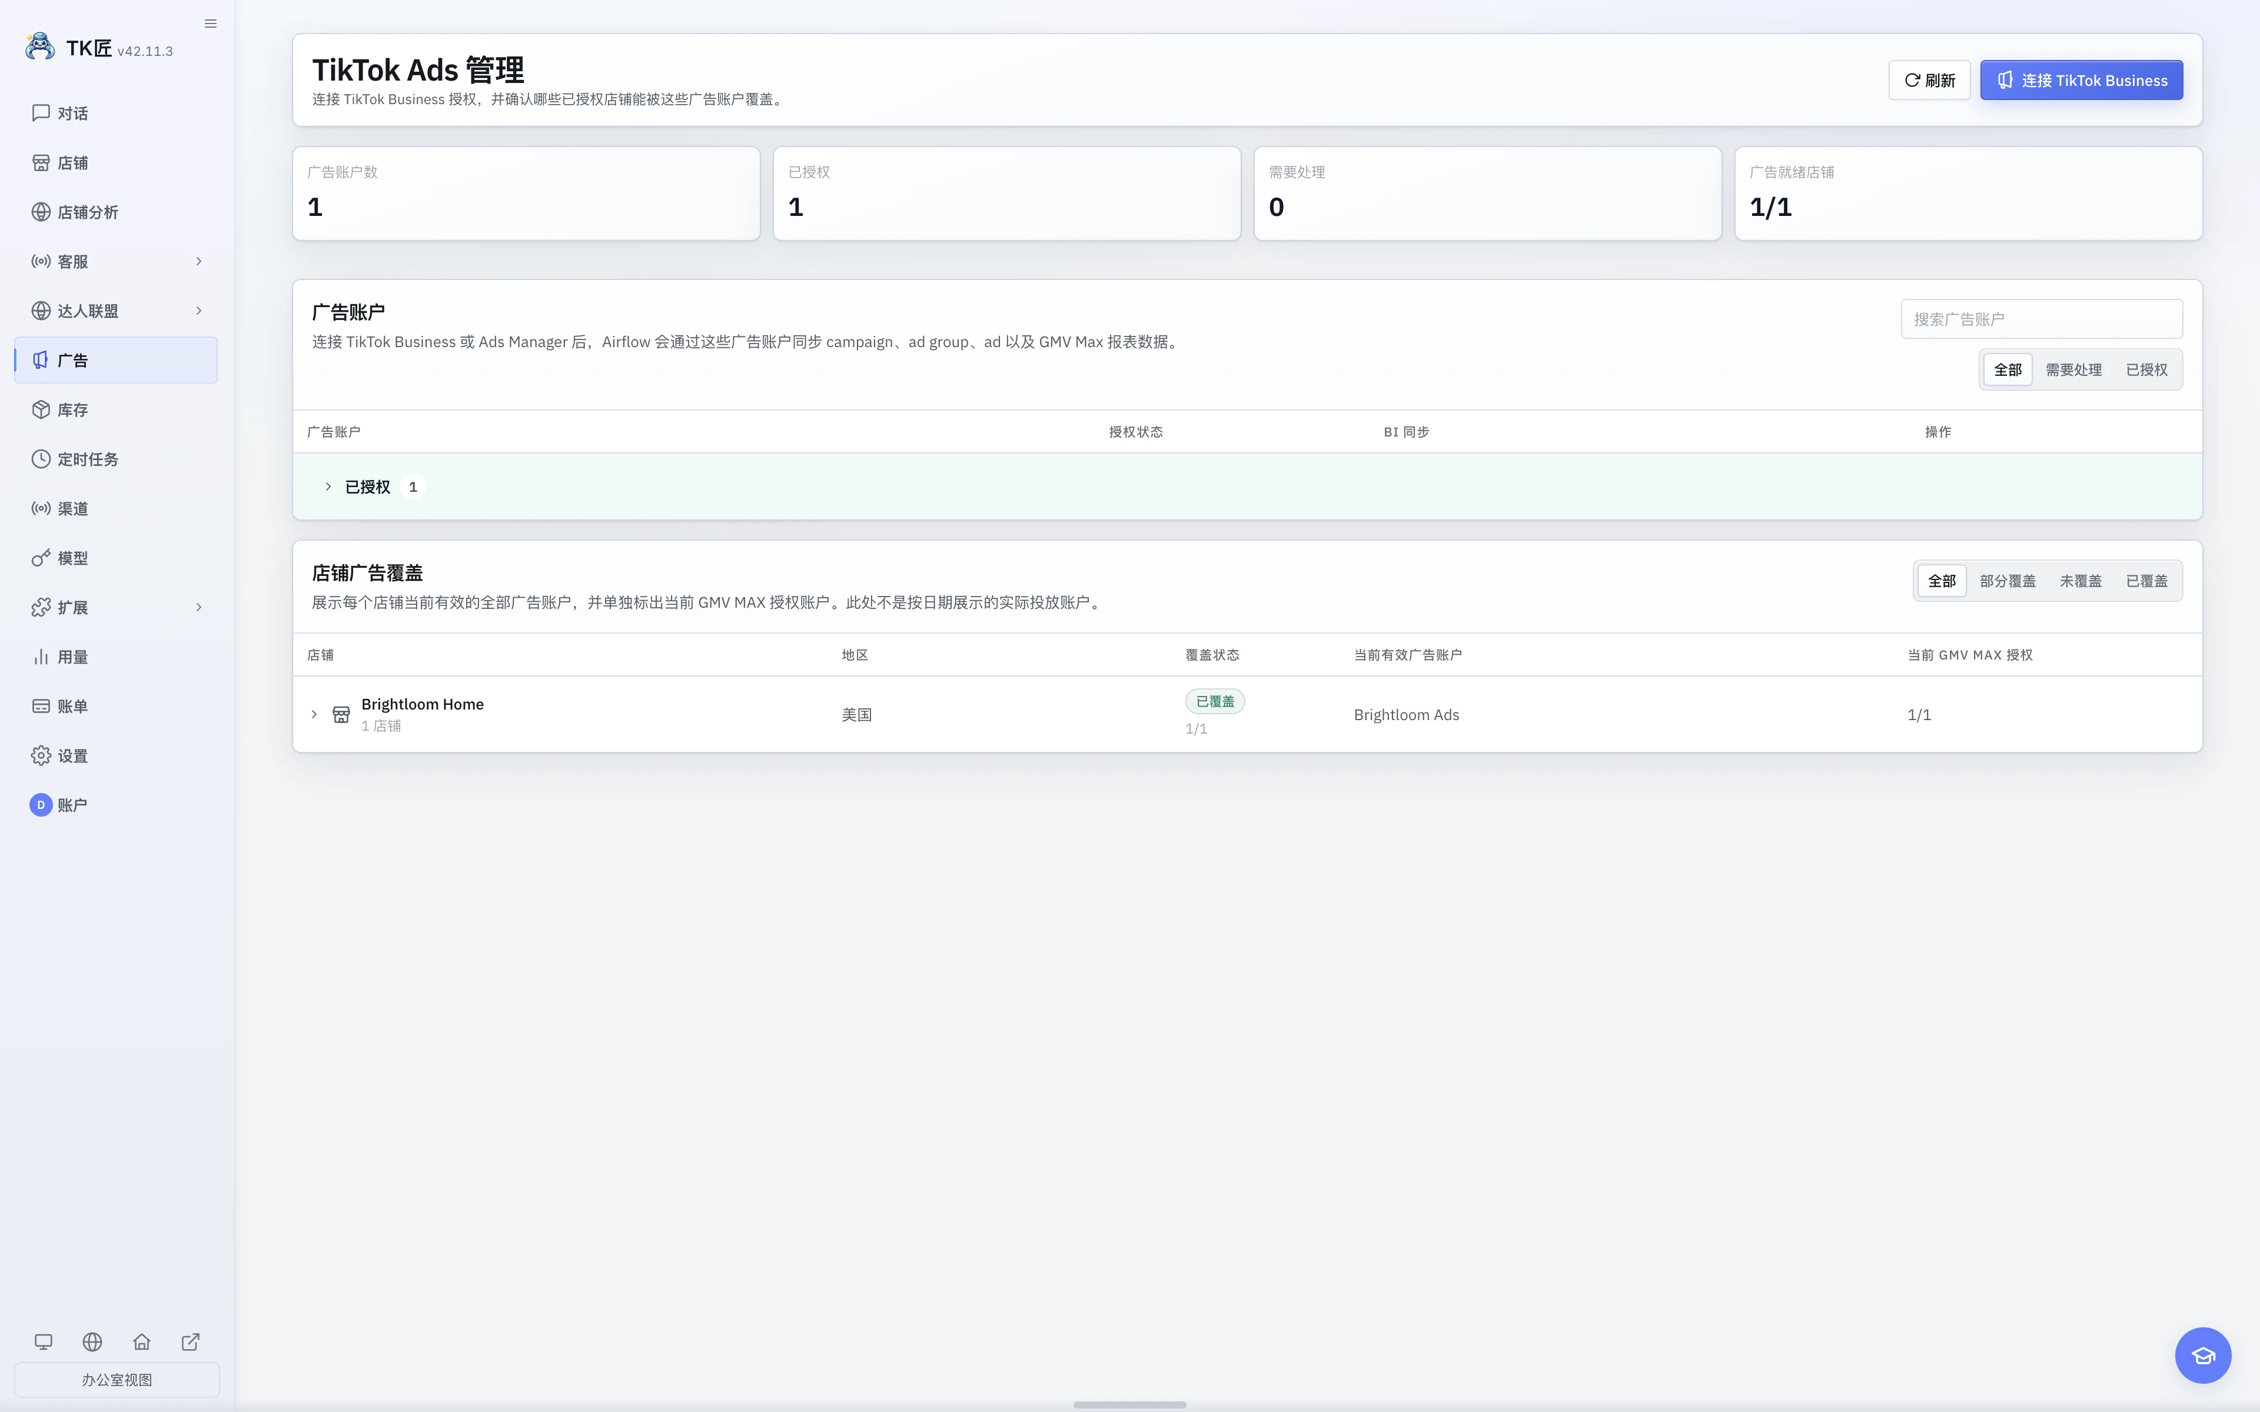Open 店铺 store icon in sidebar
The height and width of the screenshot is (1412, 2260).
pyautogui.click(x=41, y=162)
